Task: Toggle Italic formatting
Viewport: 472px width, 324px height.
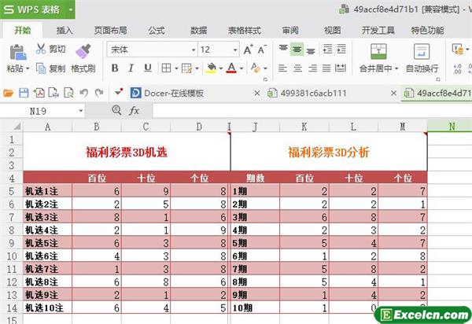Action: pos(131,68)
